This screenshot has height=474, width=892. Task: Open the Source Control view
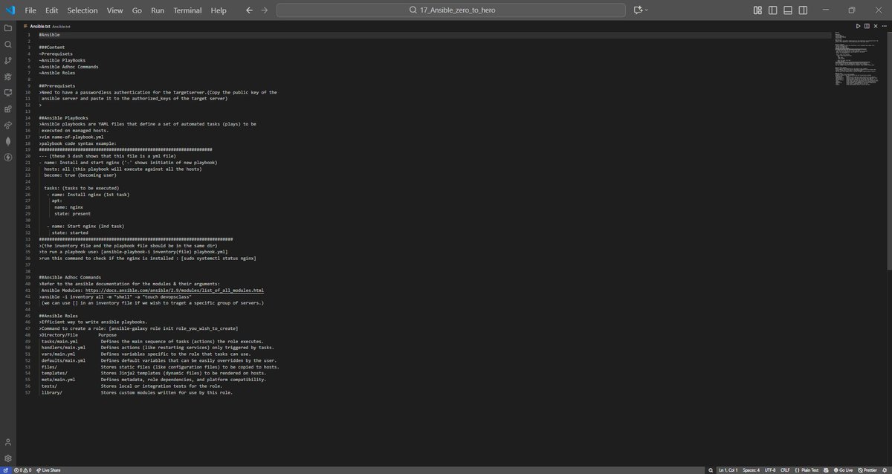pos(7,61)
